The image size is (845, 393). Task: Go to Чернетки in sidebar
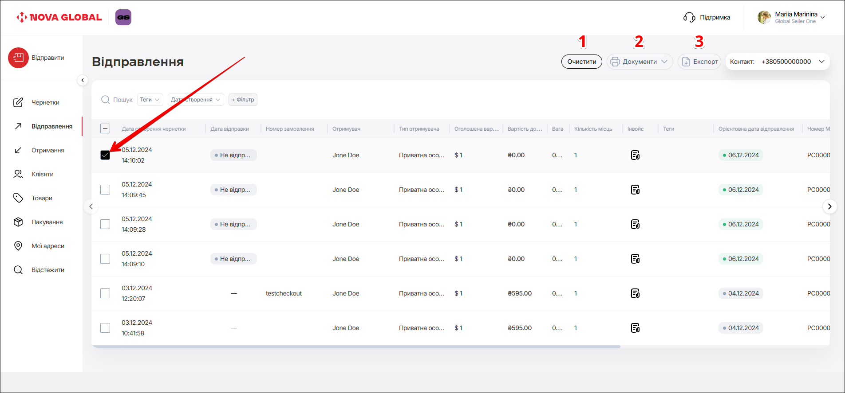tap(45, 102)
